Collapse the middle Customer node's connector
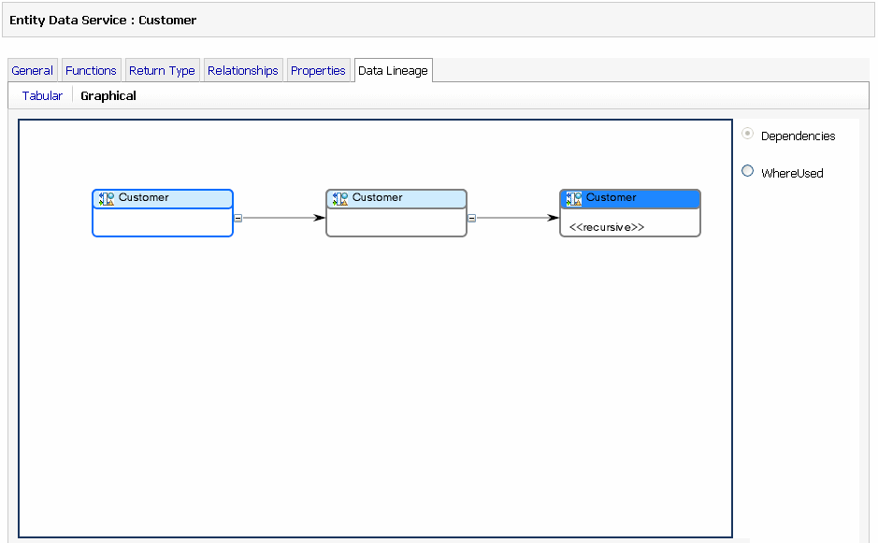The width and height of the screenshot is (878, 543). 471,219
